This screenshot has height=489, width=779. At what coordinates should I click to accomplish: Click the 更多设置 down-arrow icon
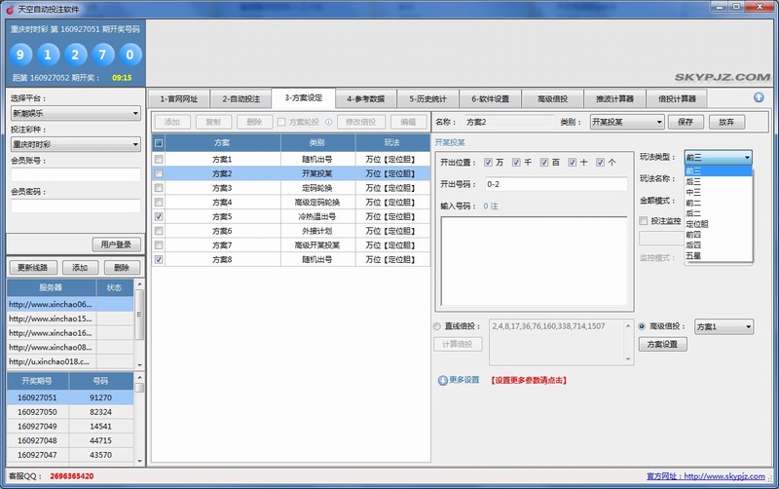(443, 380)
